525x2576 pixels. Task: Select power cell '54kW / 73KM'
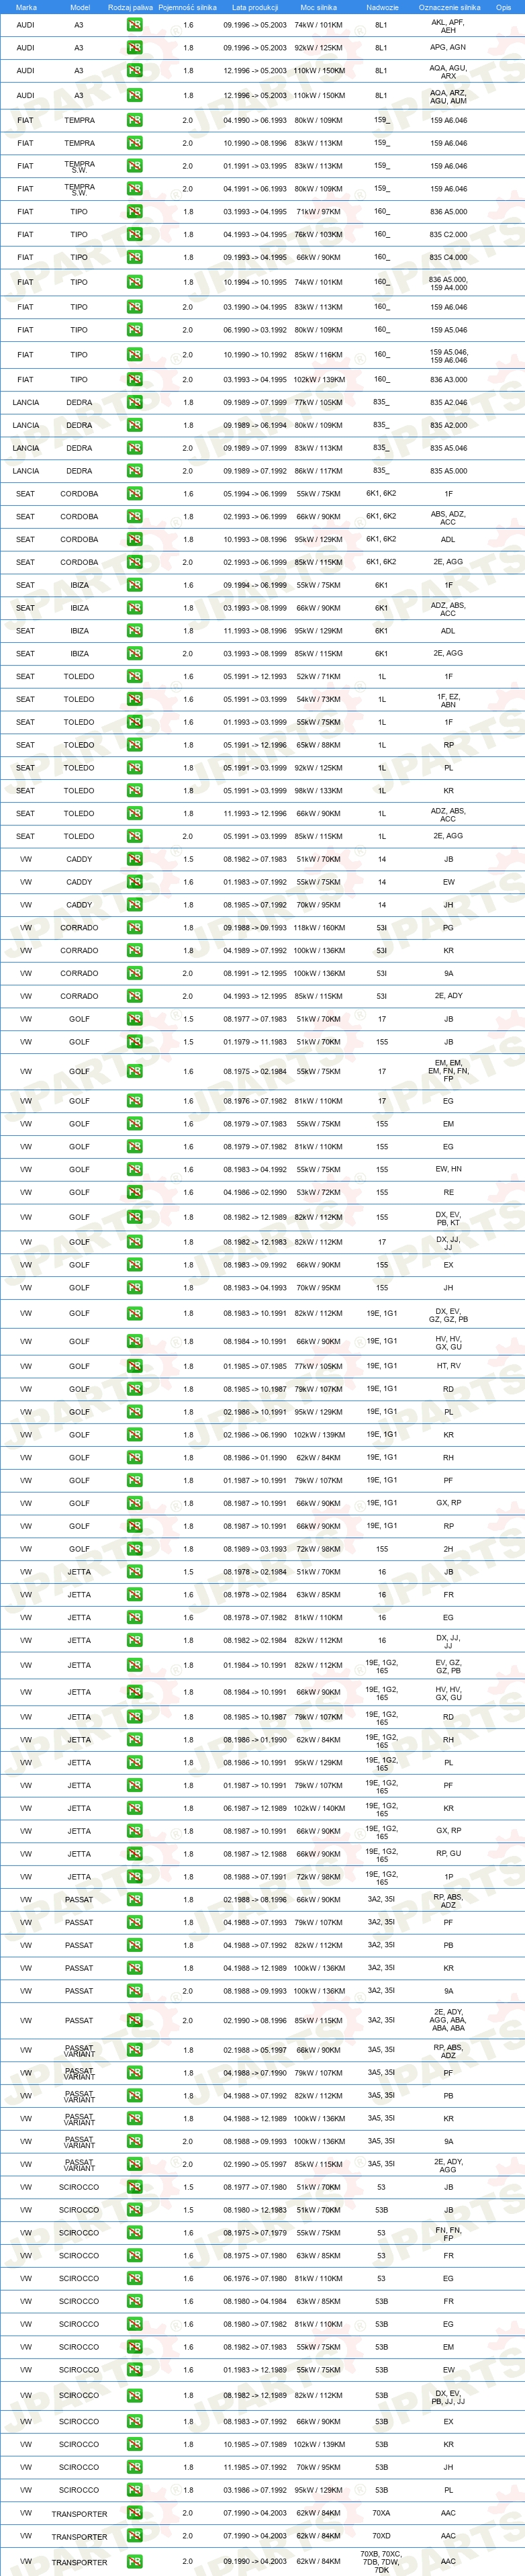[x=319, y=700]
